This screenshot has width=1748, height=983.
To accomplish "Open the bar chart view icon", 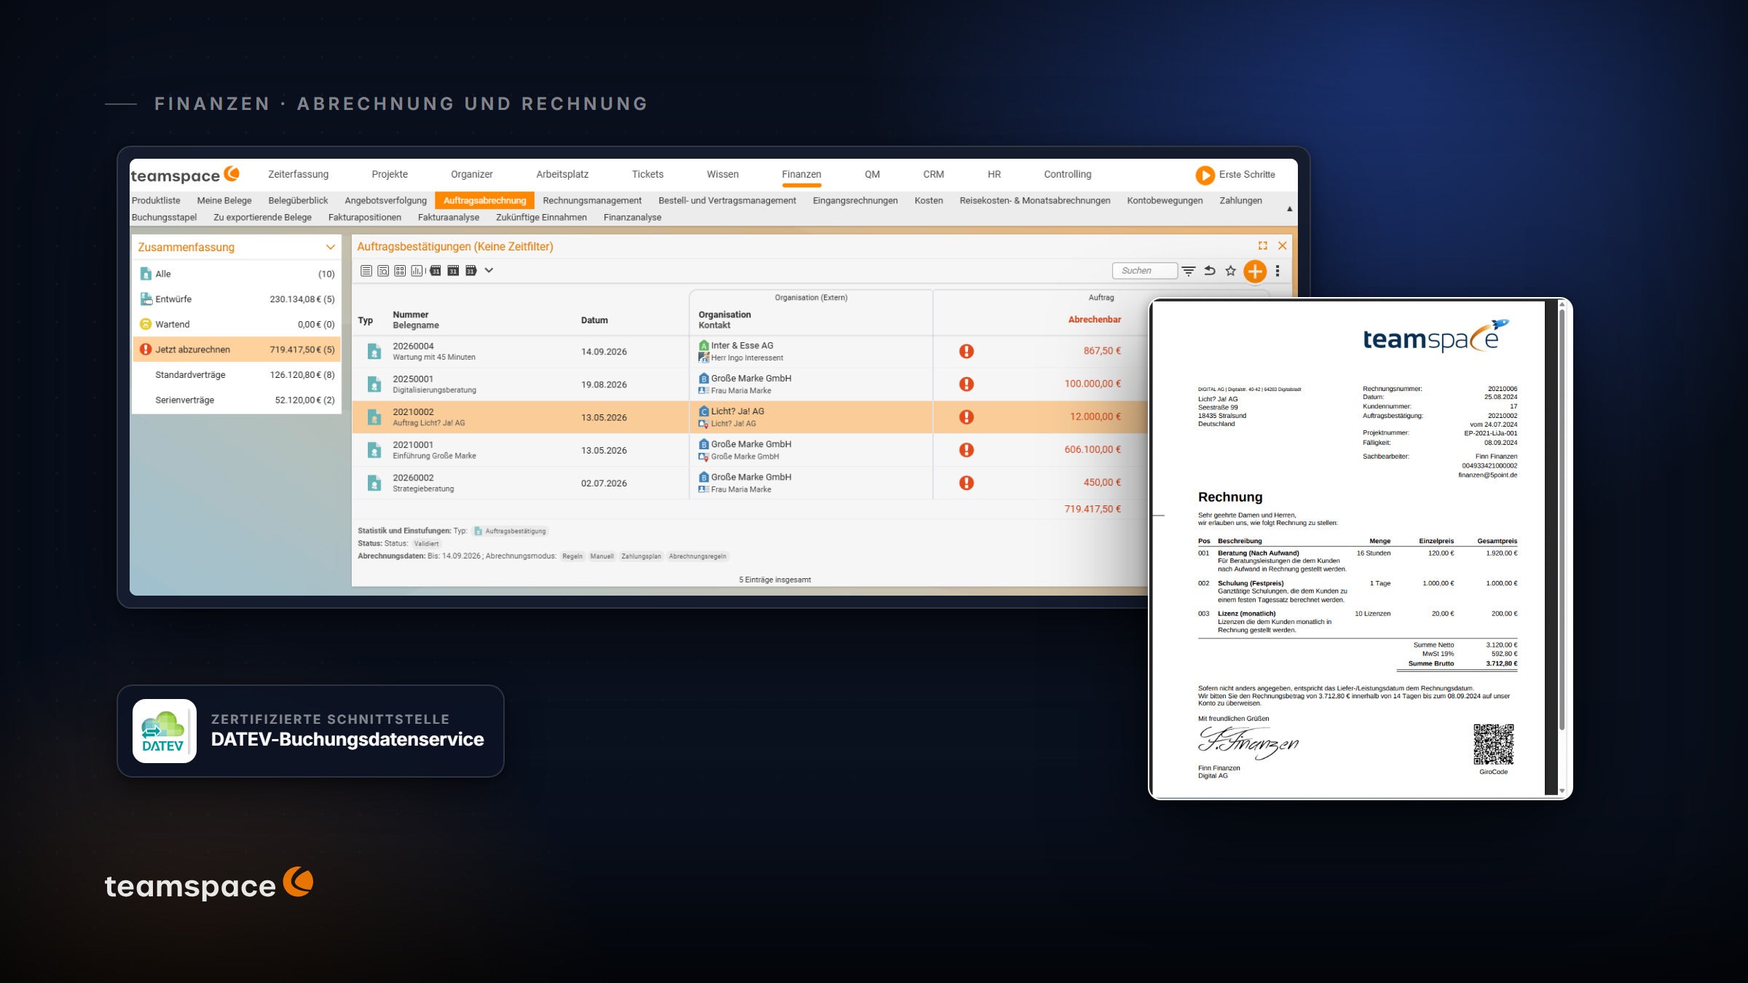I will [417, 271].
